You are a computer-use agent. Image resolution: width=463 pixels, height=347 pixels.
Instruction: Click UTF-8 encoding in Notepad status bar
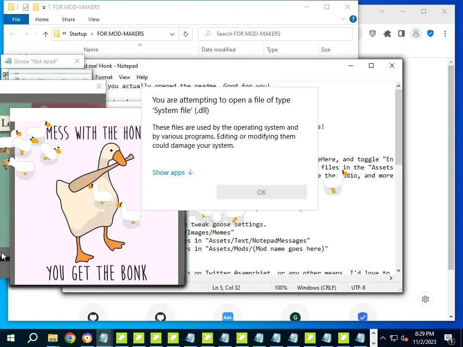point(358,287)
